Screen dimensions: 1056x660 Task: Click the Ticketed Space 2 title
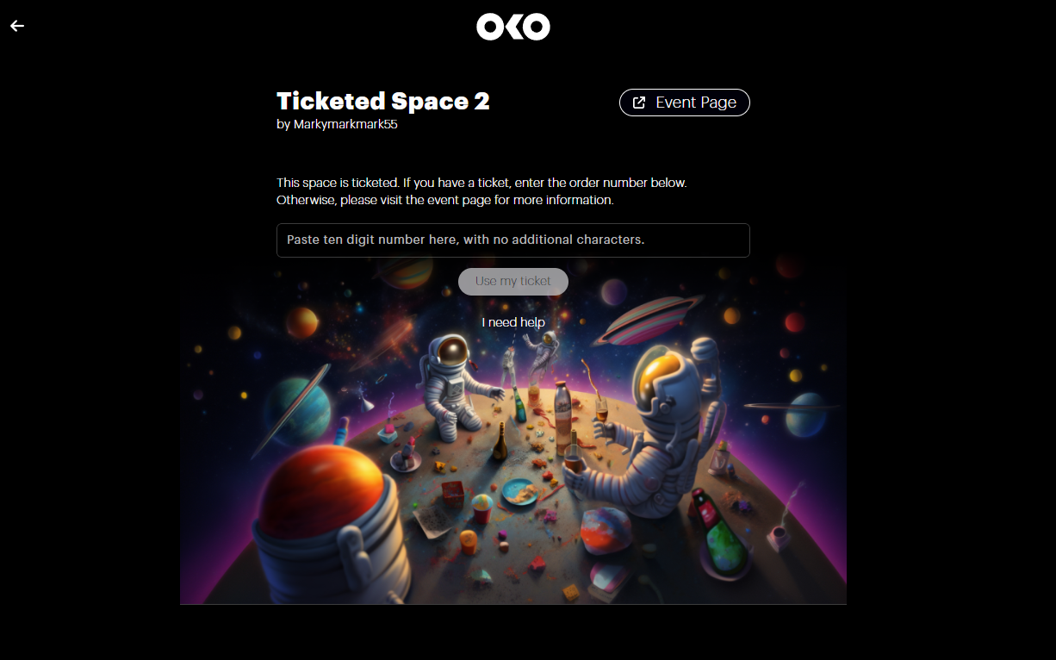[x=383, y=102]
